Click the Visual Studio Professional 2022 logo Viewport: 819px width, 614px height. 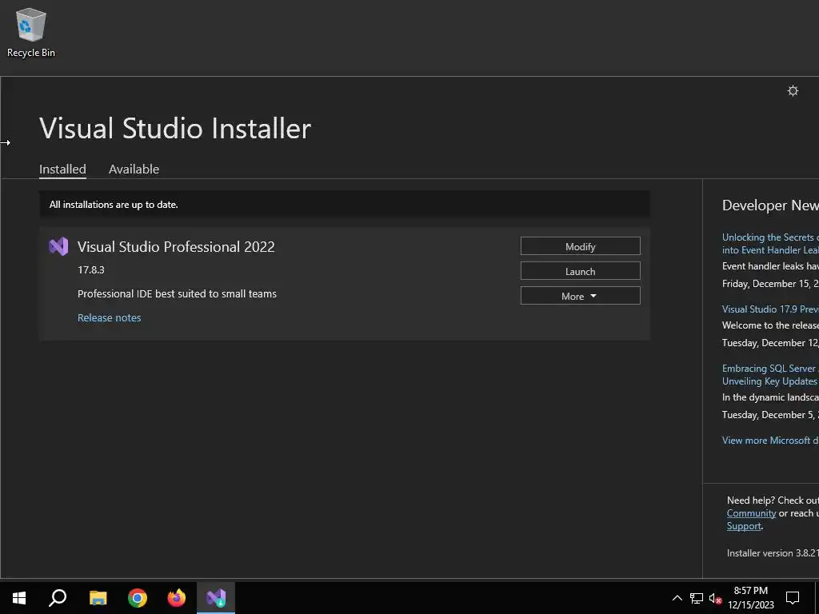point(58,246)
